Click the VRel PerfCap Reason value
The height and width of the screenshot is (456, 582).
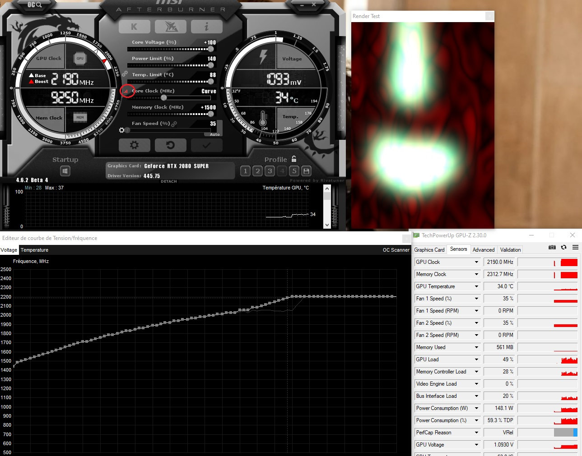pos(500,433)
